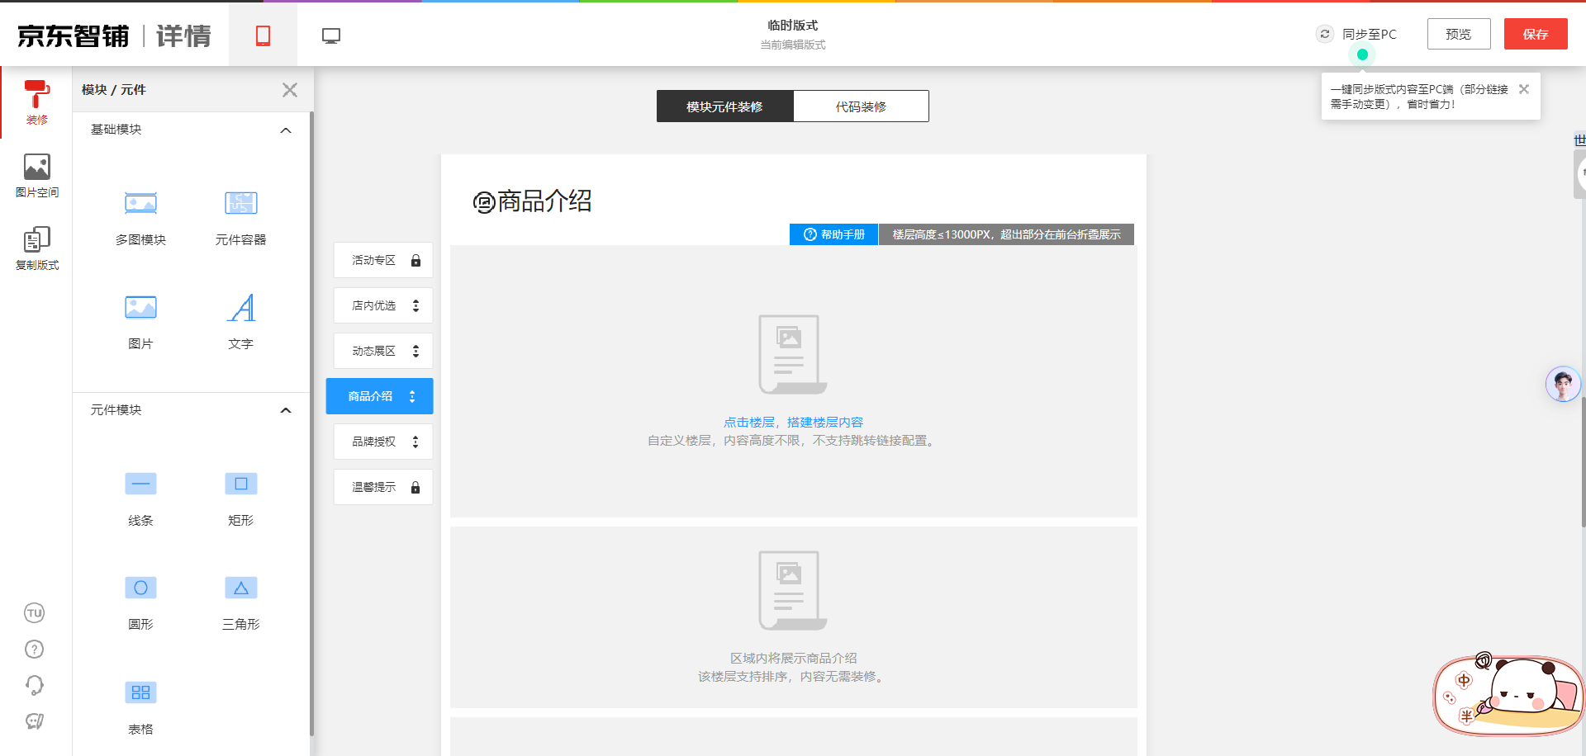Image resolution: width=1586 pixels, height=756 pixels.
Task: Switch to the 代码装修 tab
Action: [x=861, y=106]
